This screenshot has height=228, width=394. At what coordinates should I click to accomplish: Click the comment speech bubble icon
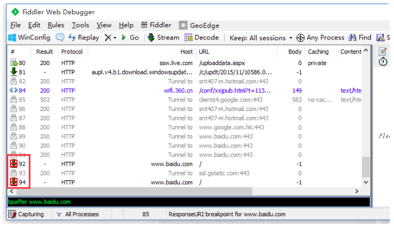click(x=60, y=37)
